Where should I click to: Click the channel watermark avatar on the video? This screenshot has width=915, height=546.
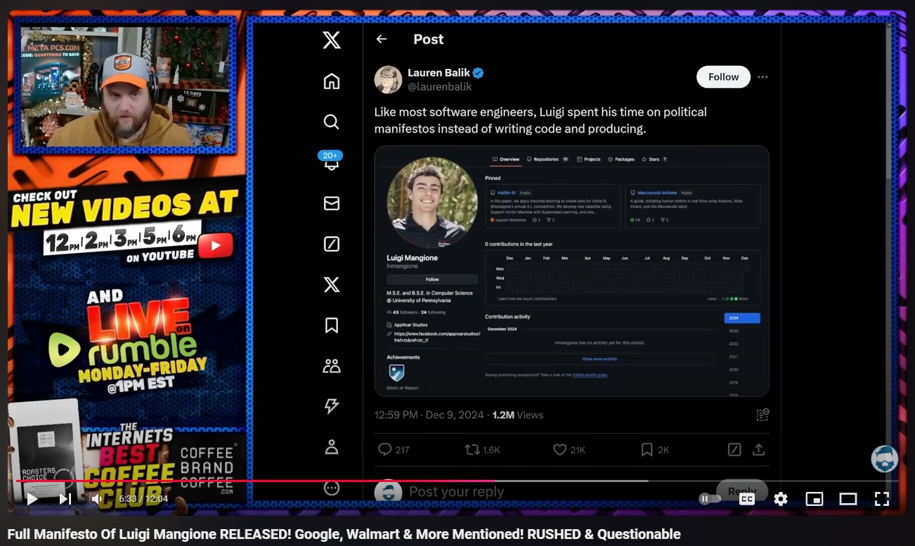884,459
